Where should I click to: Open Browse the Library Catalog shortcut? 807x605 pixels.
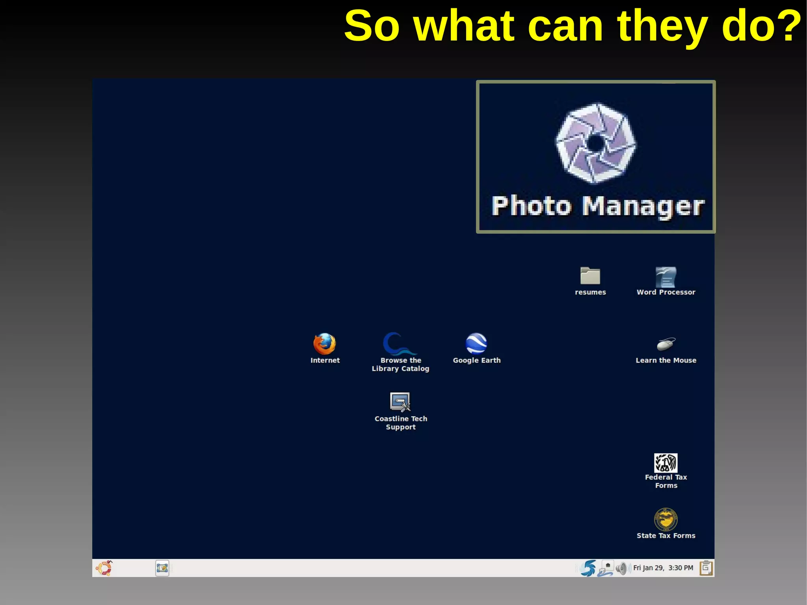coord(400,344)
